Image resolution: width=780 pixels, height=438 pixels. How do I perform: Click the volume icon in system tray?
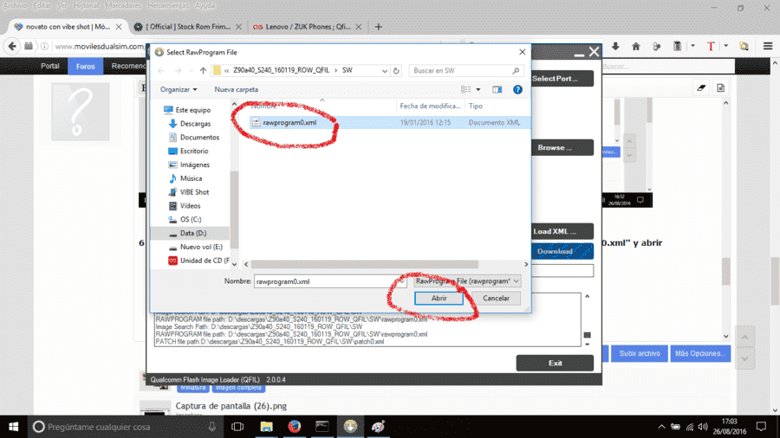703,427
